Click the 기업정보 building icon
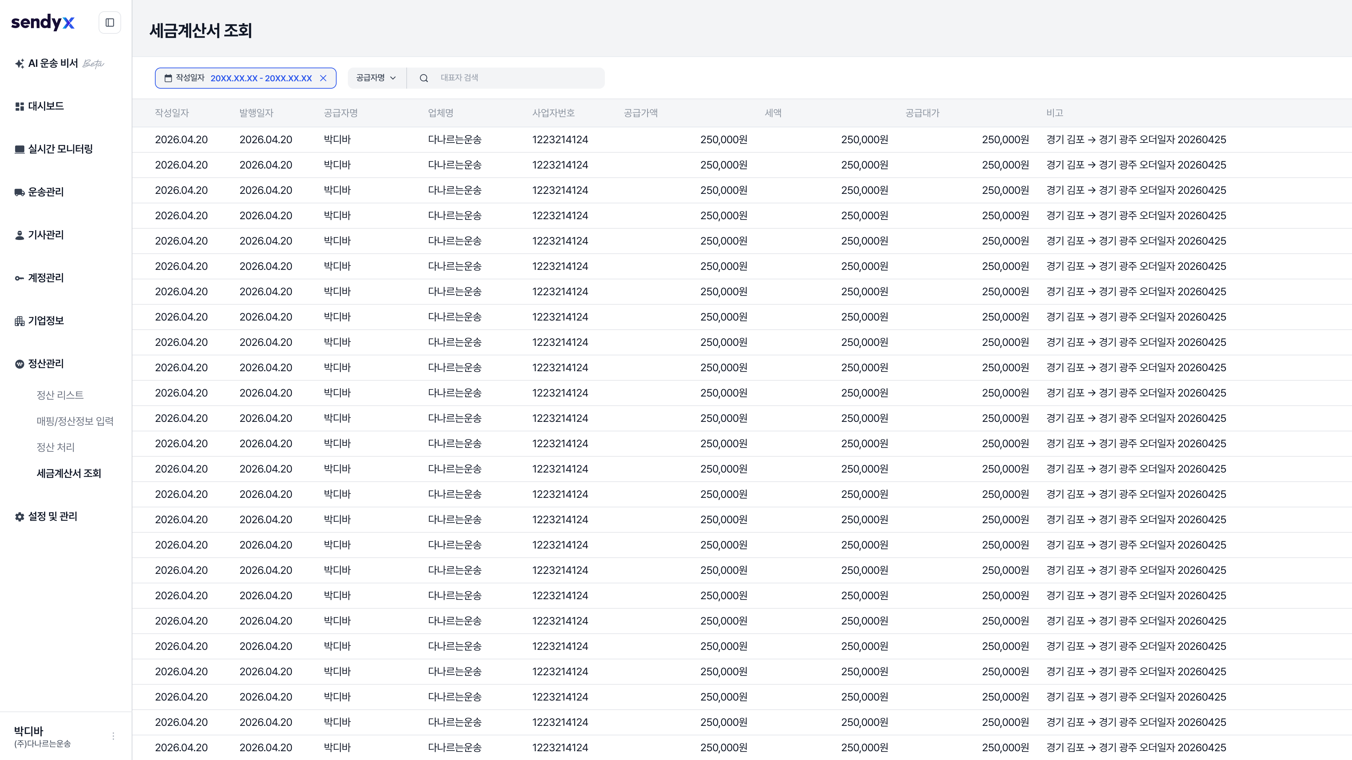The height and width of the screenshot is (760, 1352). click(19, 321)
